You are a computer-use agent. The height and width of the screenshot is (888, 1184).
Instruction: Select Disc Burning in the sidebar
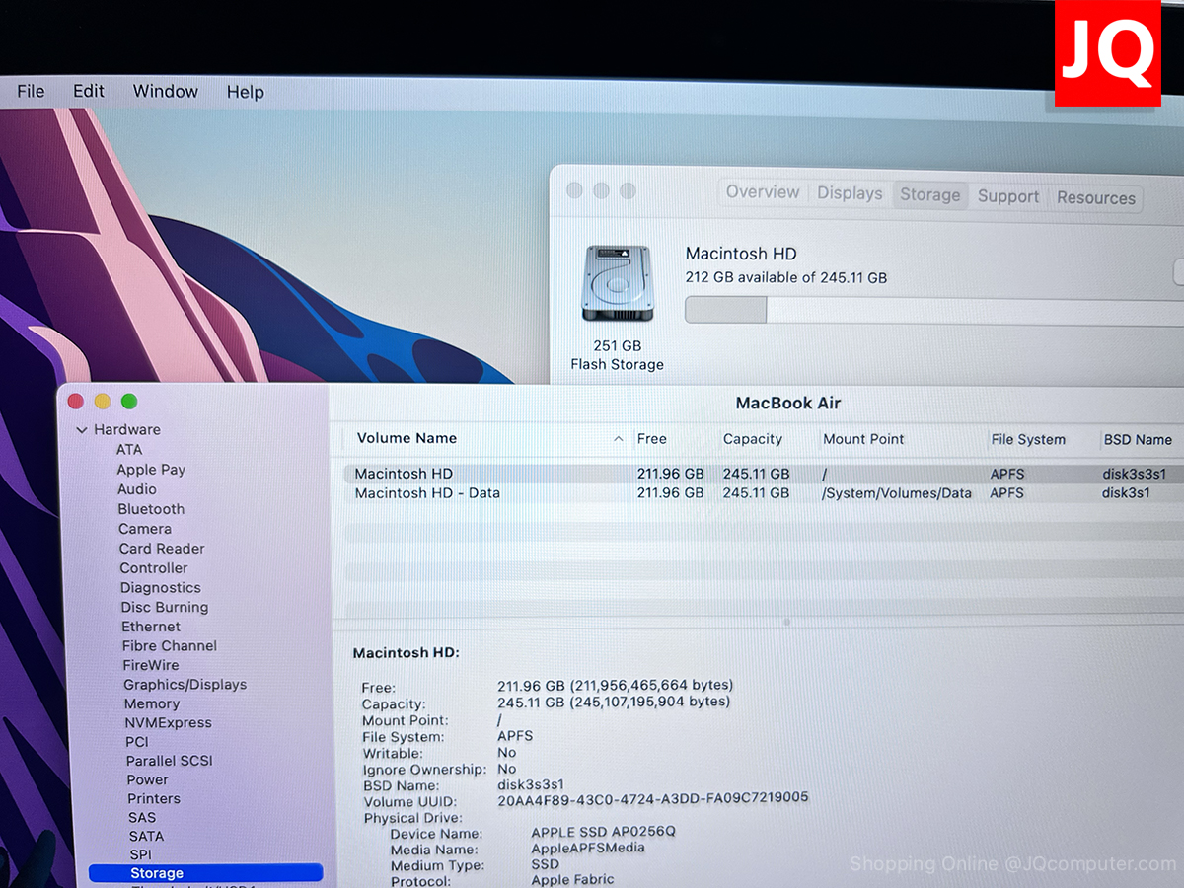pyautogui.click(x=165, y=608)
